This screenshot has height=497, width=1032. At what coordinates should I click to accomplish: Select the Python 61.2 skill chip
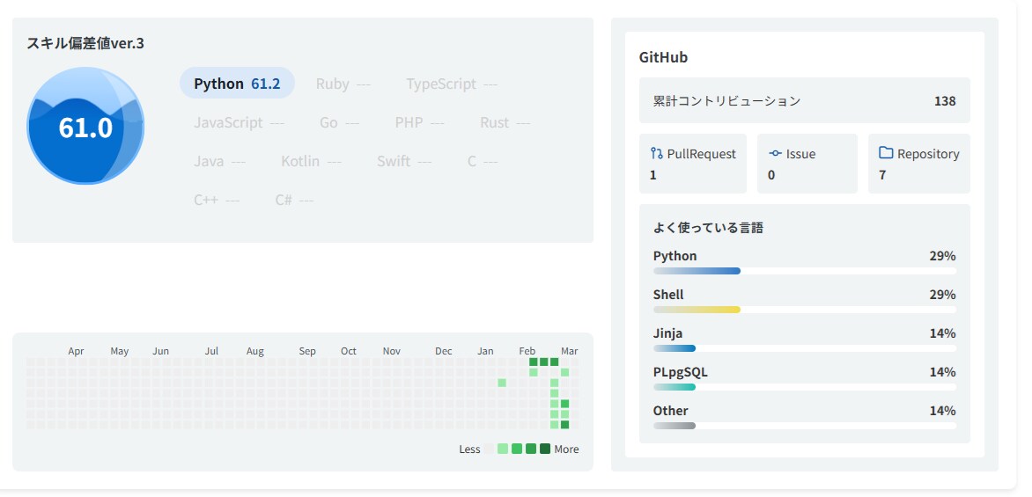pos(237,84)
